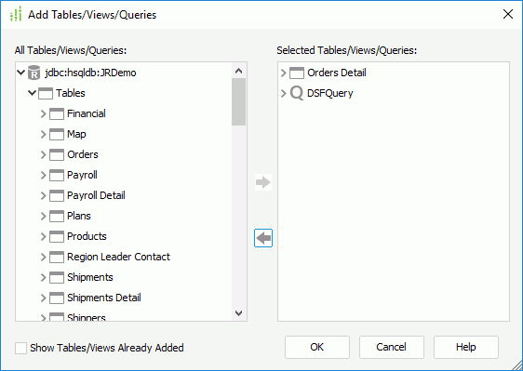Enable Show Tables/Views Already Added checkbox

20,348
